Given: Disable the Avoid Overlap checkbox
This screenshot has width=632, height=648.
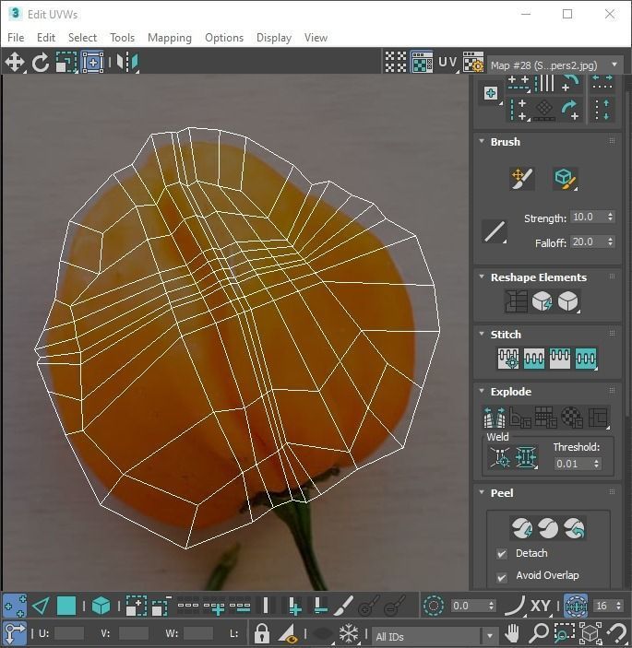Looking at the screenshot, I should point(502,576).
